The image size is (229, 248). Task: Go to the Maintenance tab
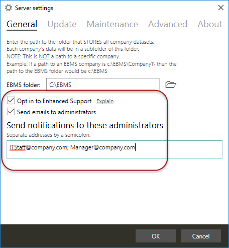[x=112, y=24]
